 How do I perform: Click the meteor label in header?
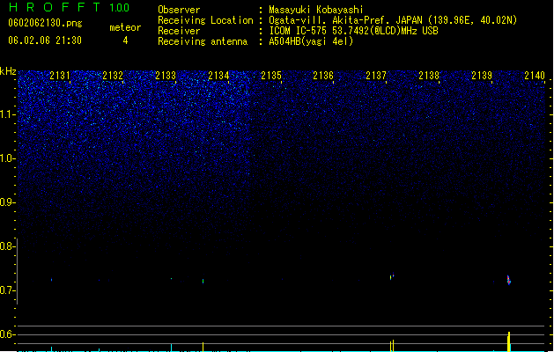[125, 27]
